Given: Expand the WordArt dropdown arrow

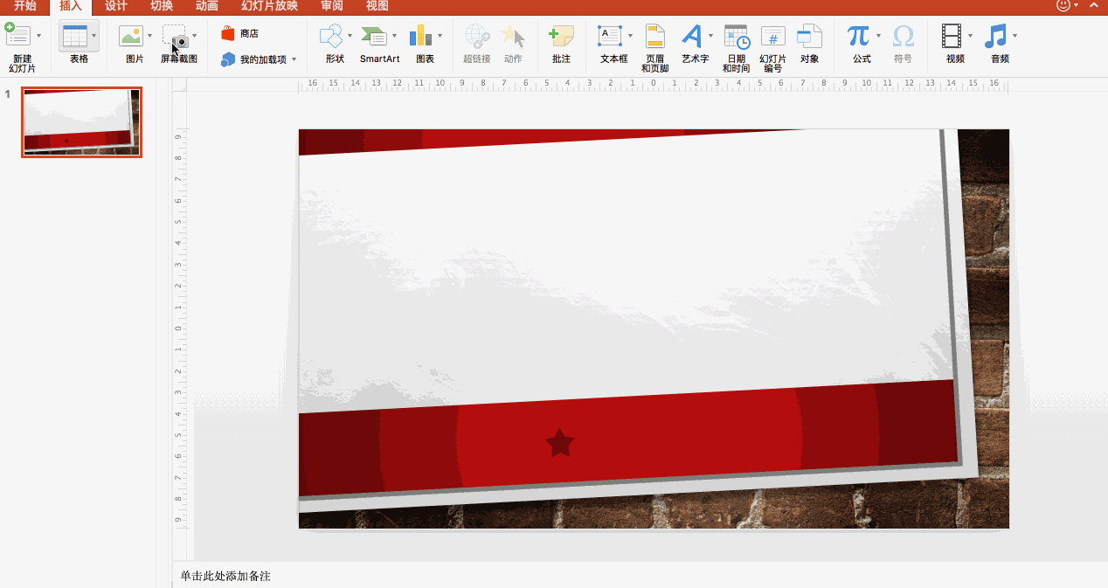Looking at the screenshot, I should 711,36.
